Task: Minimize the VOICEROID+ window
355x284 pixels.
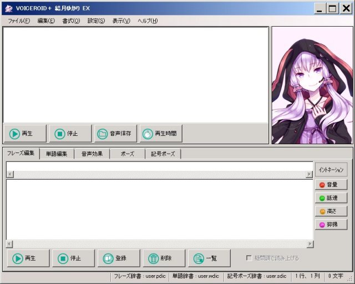Action: (319, 9)
